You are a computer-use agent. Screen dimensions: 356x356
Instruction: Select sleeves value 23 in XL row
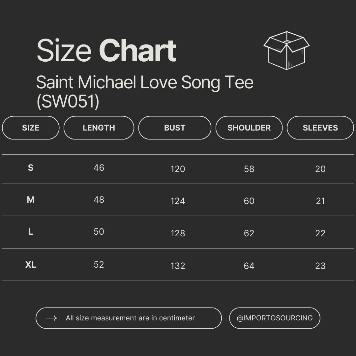point(320,266)
